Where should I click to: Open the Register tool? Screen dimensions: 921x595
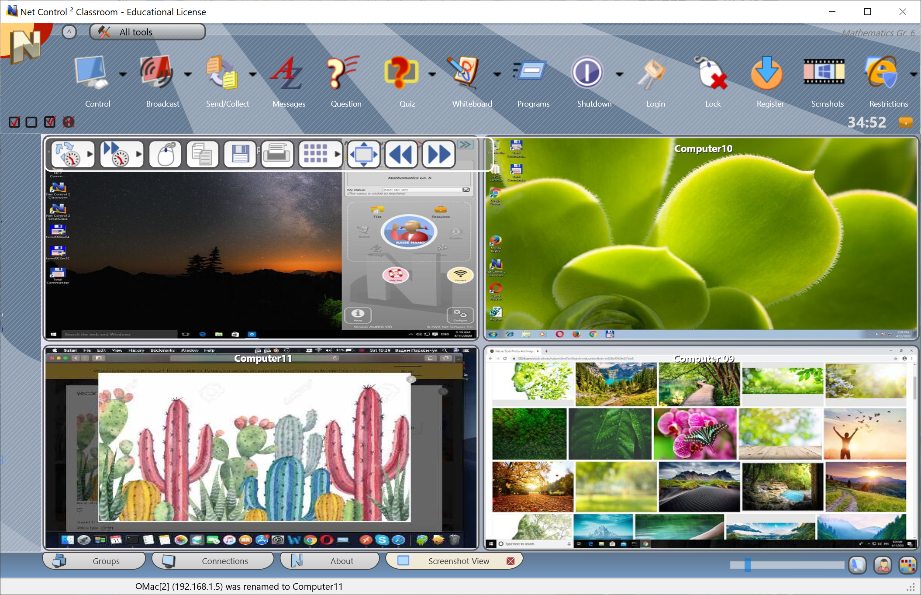point(767,72)
